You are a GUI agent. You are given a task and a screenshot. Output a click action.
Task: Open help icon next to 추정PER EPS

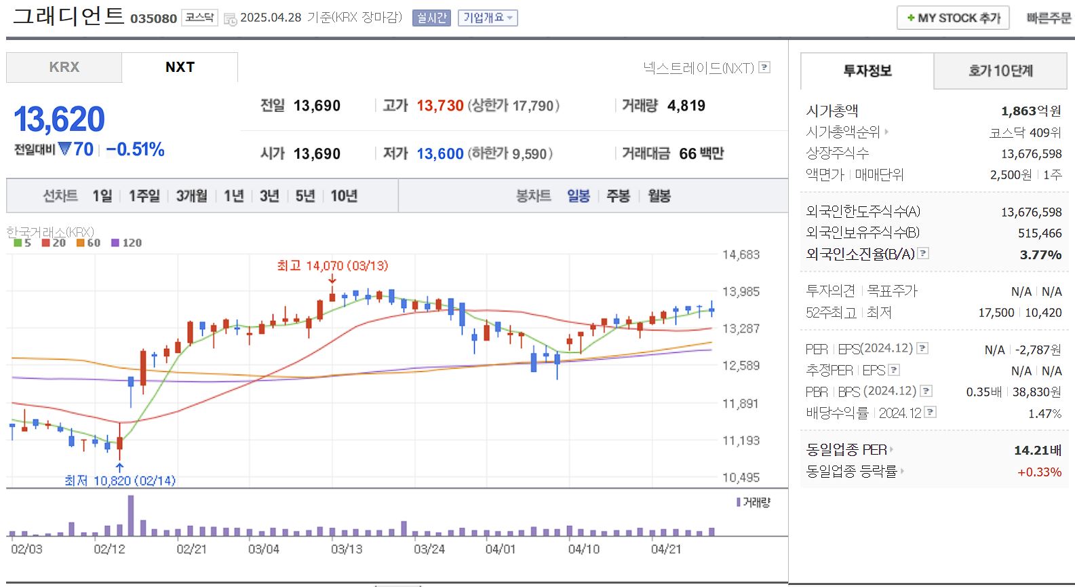(x=894, y=370)
